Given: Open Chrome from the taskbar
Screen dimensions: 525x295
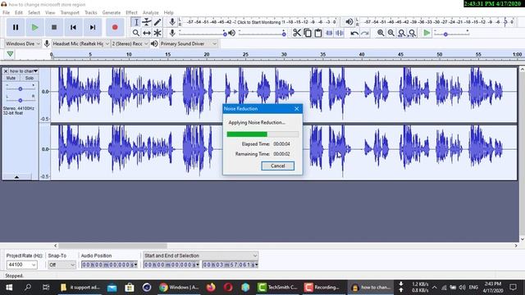Looking at the screenshot, I should pyautogui.click(x=180, y=288).
